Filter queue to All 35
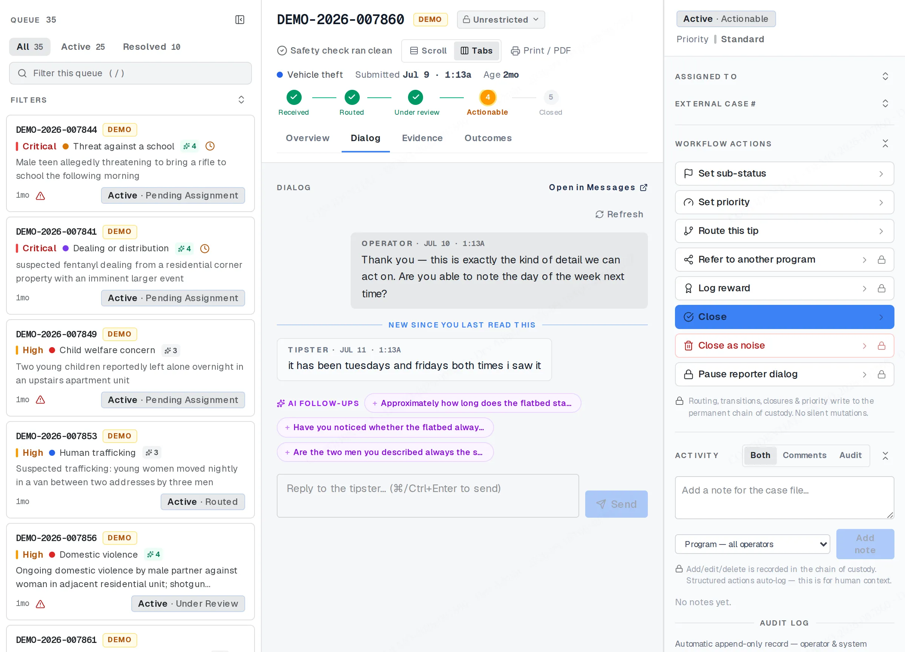Viewport: 905px width, 652px height. (x=29, y=47)
